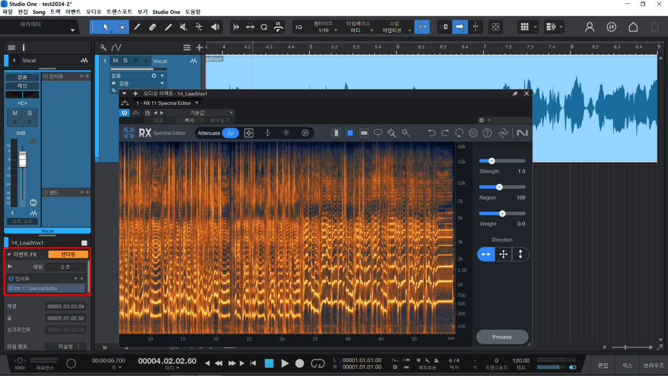Viewport: 668px width, 376px height.
Task: Select the RX Brush selection tool
Action: click(392, 133)
